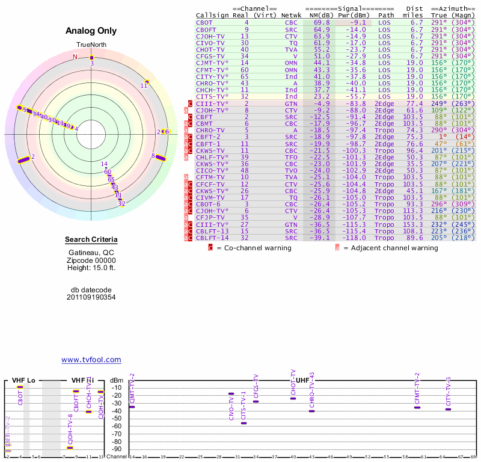
Task: Select CFGS-TV callsign in the station list
Action: click(x=208, y=56)
